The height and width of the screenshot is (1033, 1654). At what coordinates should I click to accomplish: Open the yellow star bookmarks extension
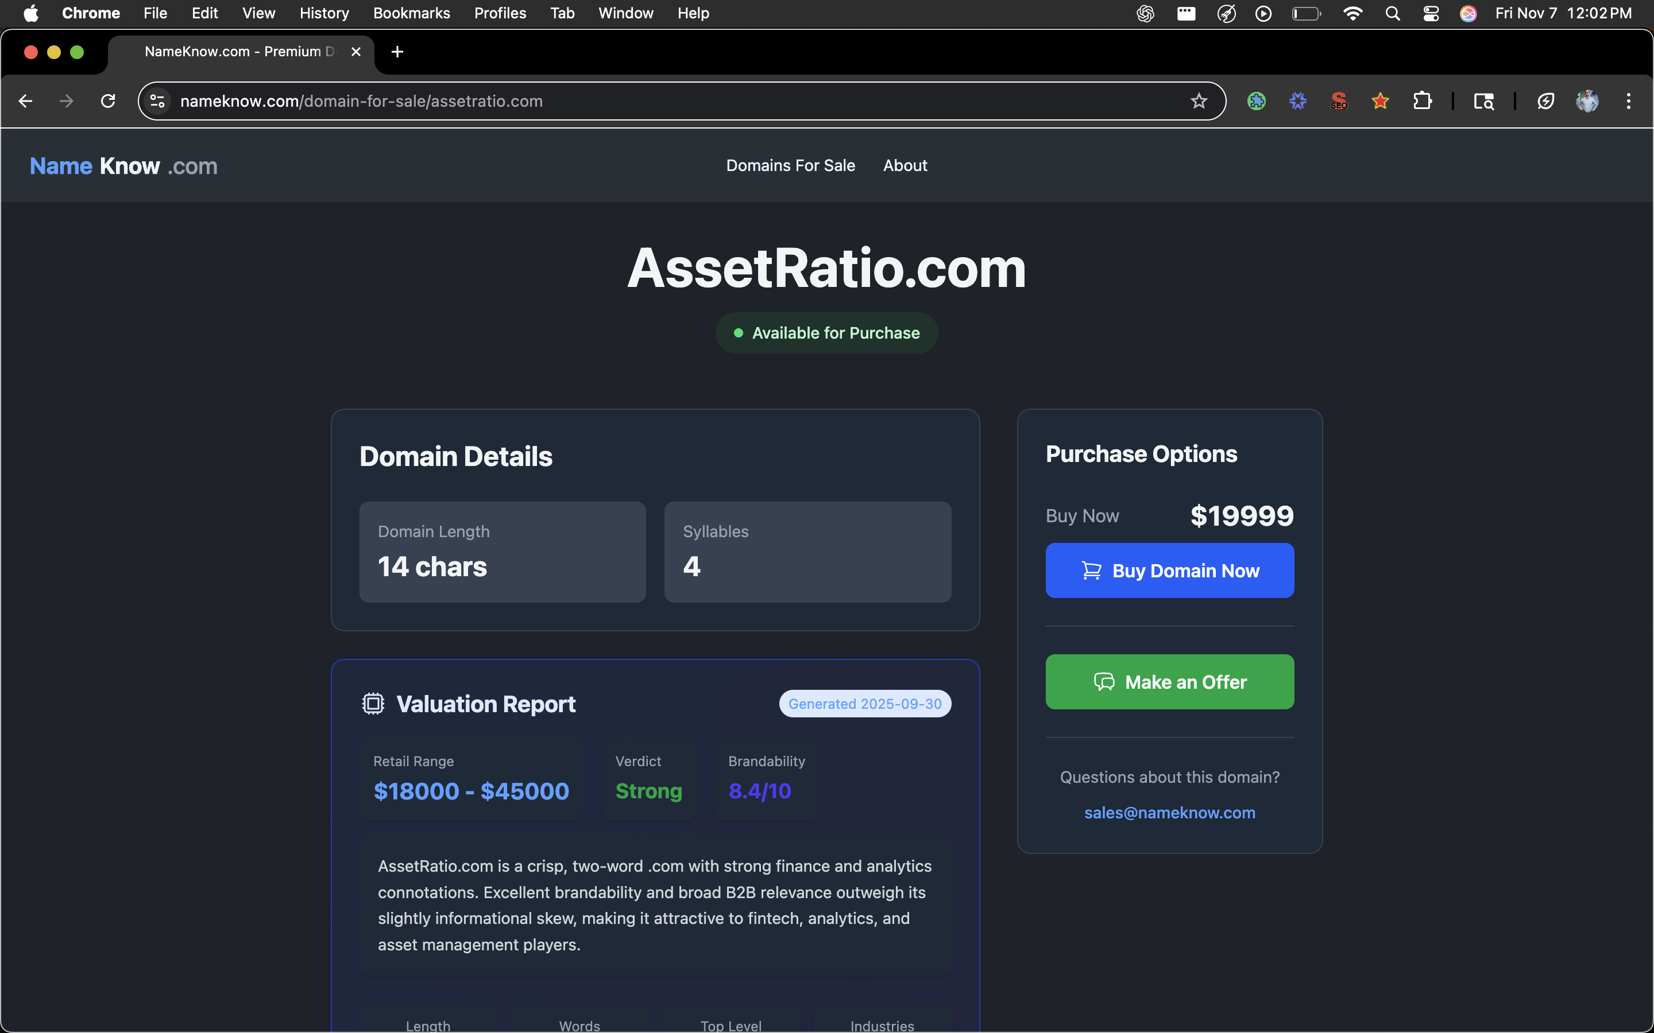click(1380, 100)
